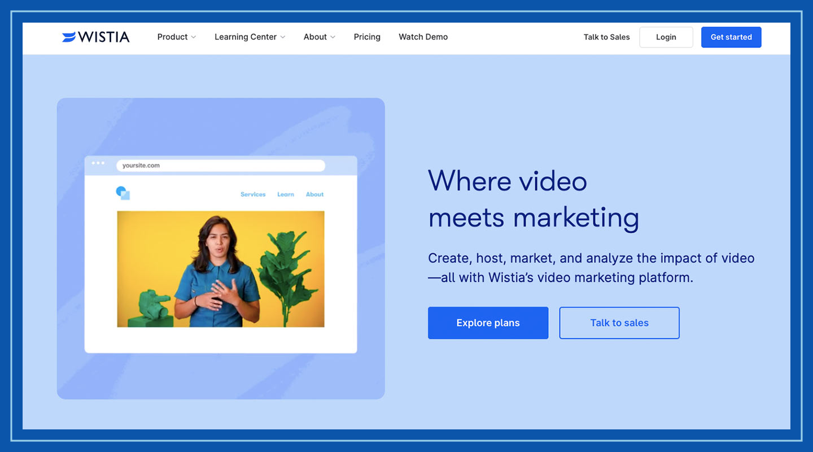Image resolution: width=813 pixels, height=452 pixels.
Task: Click the Get started button
Action: (731, 37)
